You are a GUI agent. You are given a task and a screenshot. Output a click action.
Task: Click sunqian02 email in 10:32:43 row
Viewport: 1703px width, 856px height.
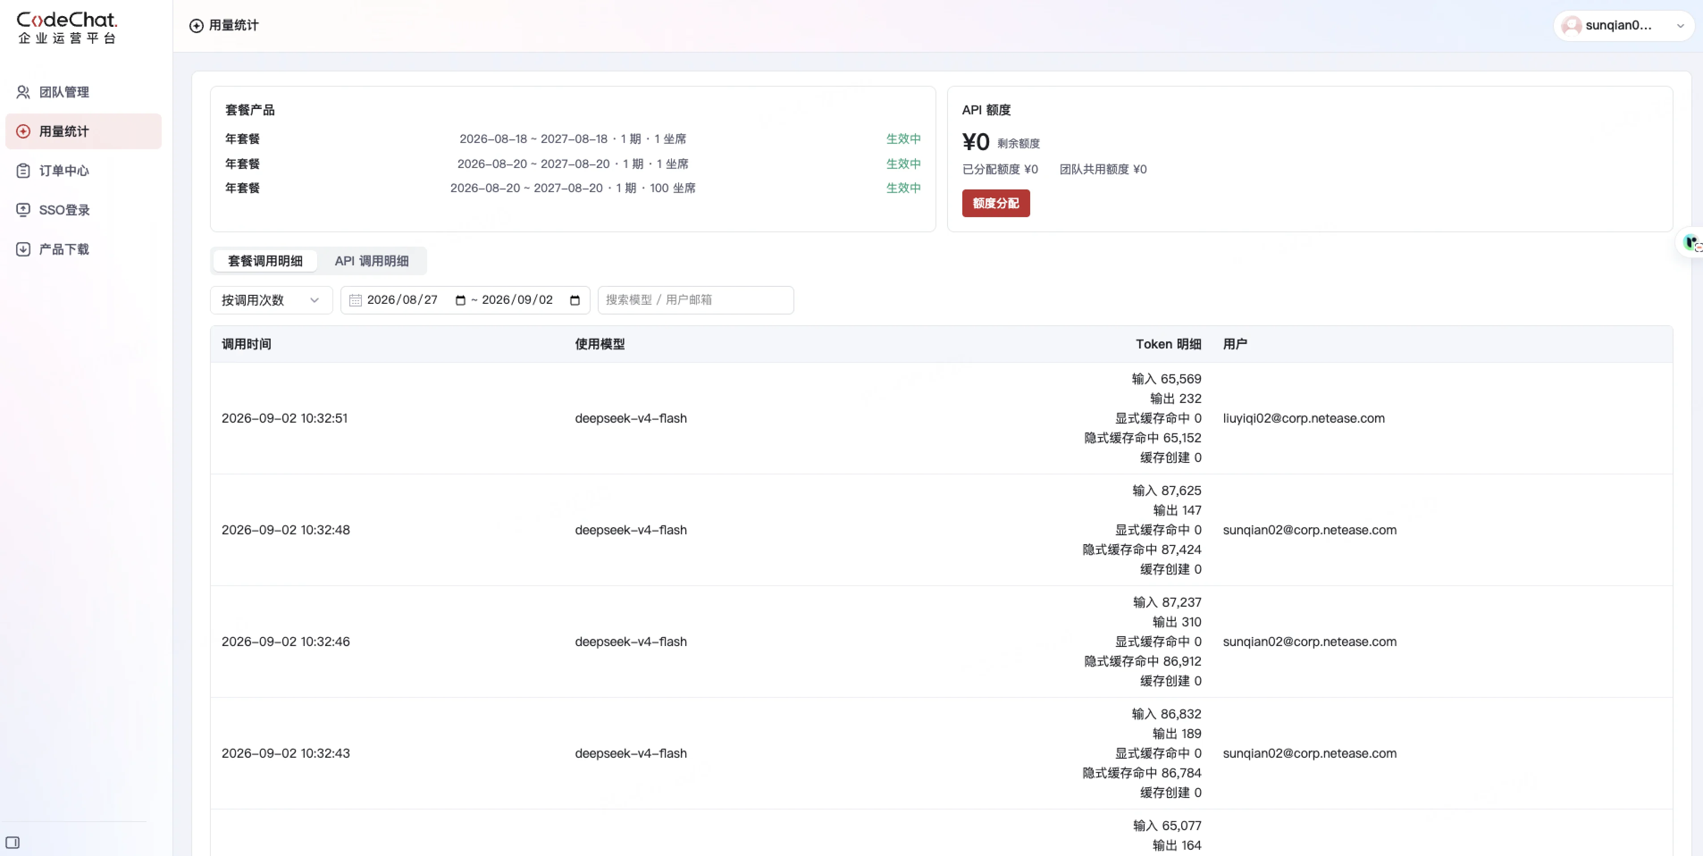tap(1310, 754)
